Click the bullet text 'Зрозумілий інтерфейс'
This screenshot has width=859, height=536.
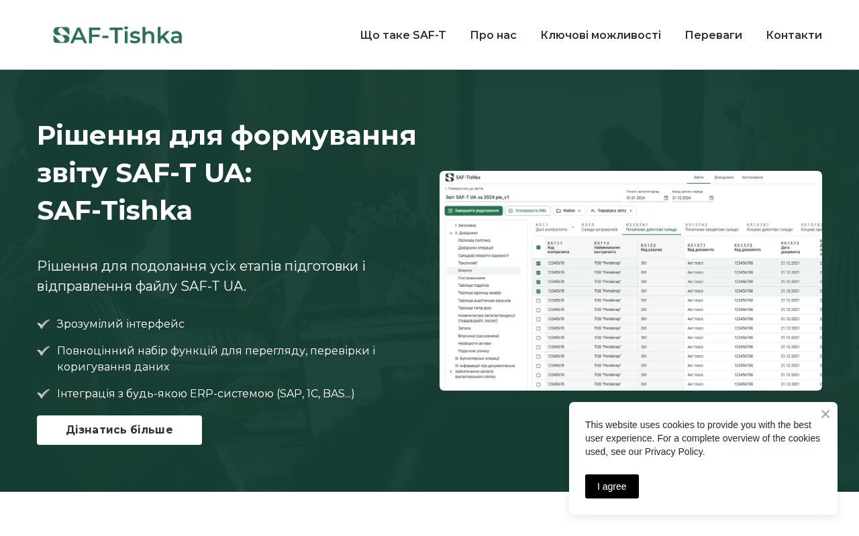tap(121, 324)
